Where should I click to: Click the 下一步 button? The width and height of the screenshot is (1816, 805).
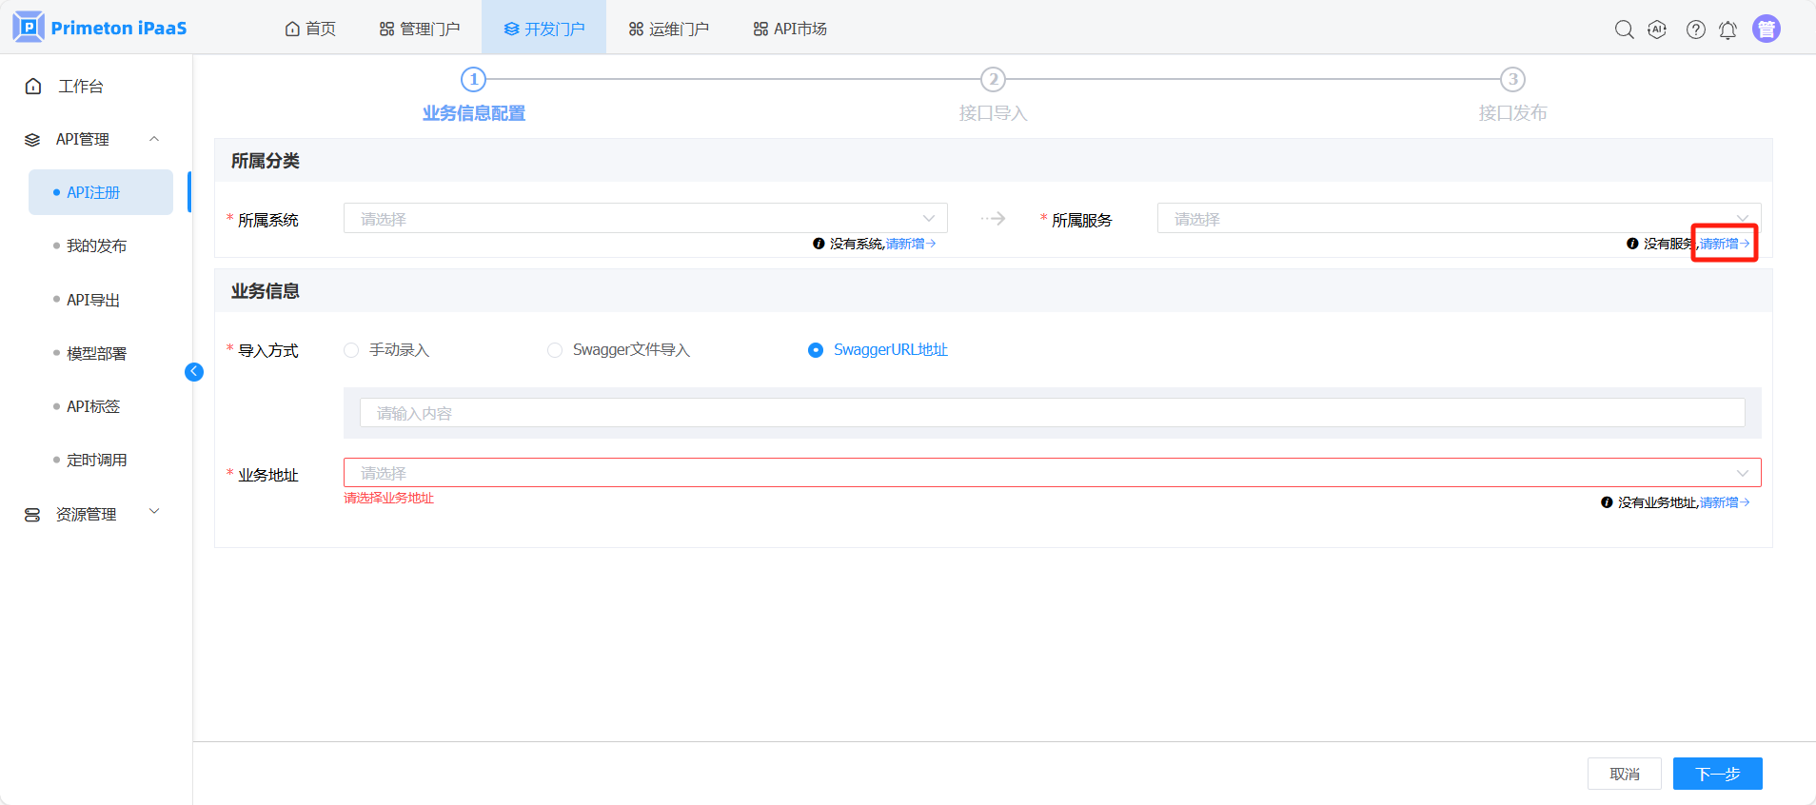click(x=1717, y=774)
